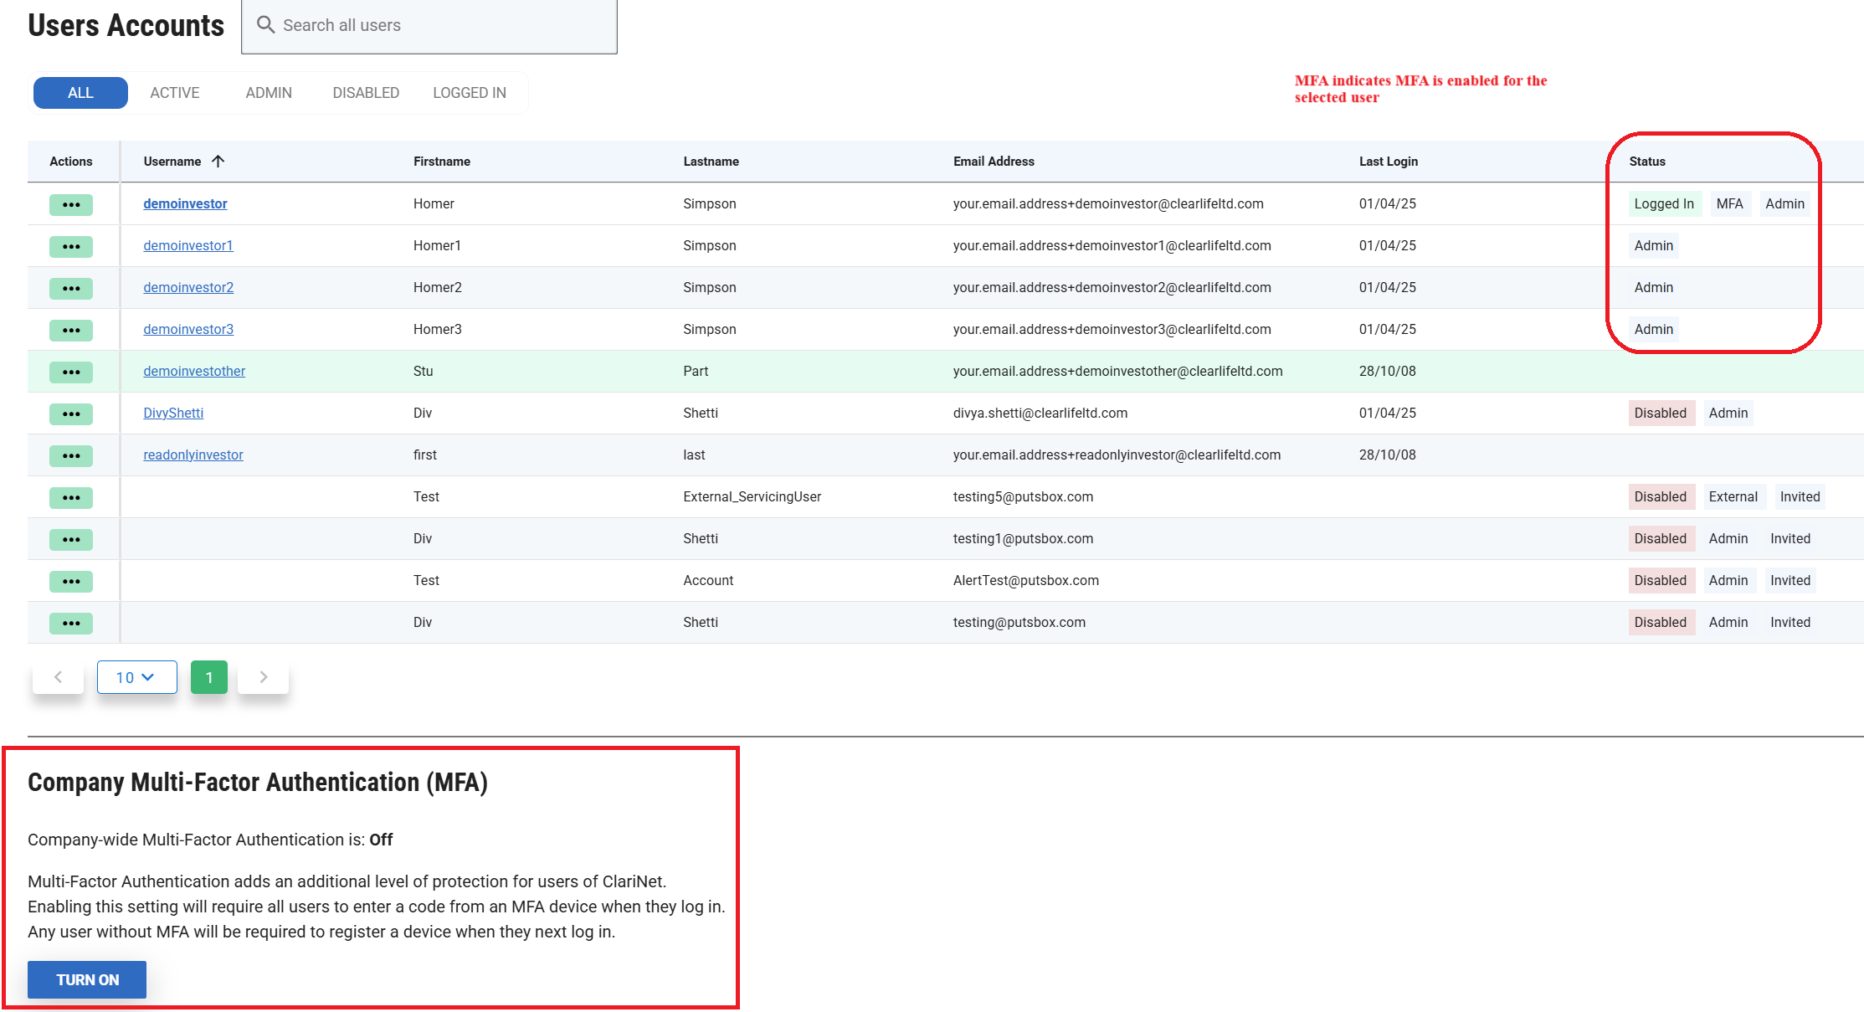Open actions menu for DivyShetti row
1864x1012 pixels.
pyautogui.click(x=71, y=414)
